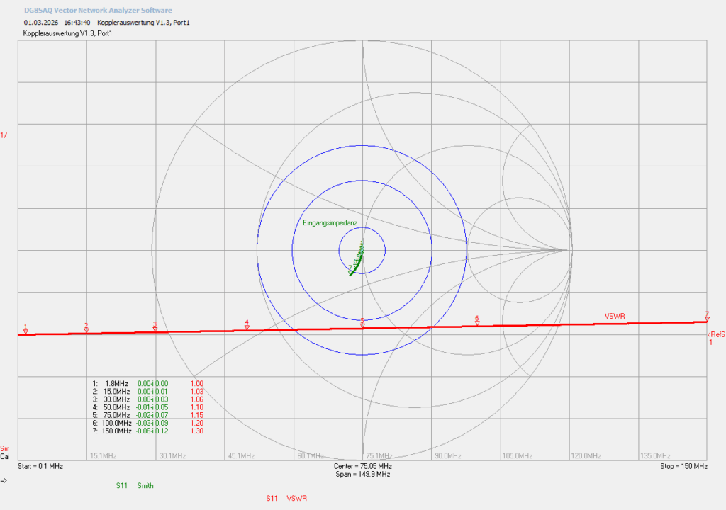Click the 15.1MHz axis tick label
Image resolution: width=726 pixels, height=510 pixels.
click(103, 456)
